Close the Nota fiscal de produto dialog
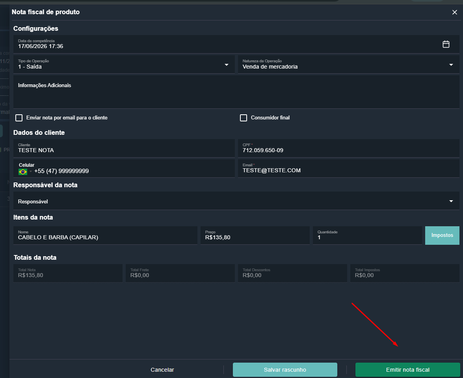 pos(454,12)
